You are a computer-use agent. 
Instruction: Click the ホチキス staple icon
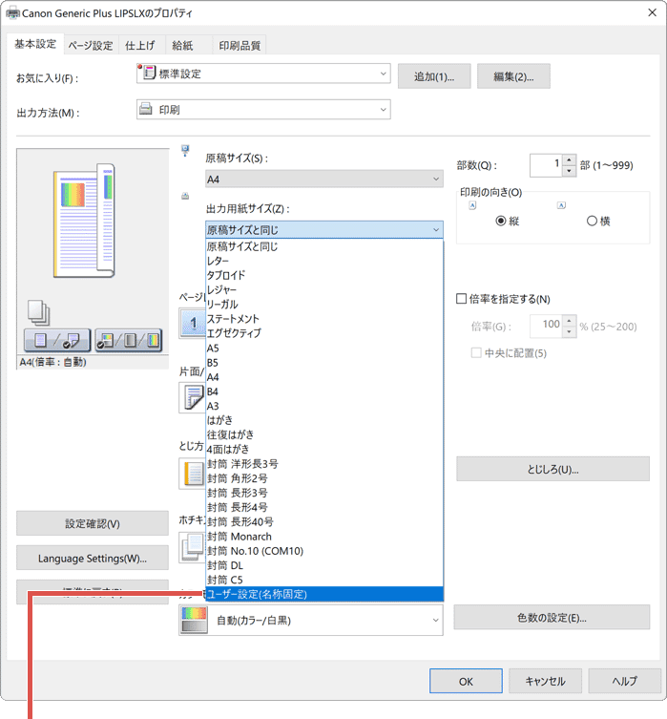click(193, 547)
